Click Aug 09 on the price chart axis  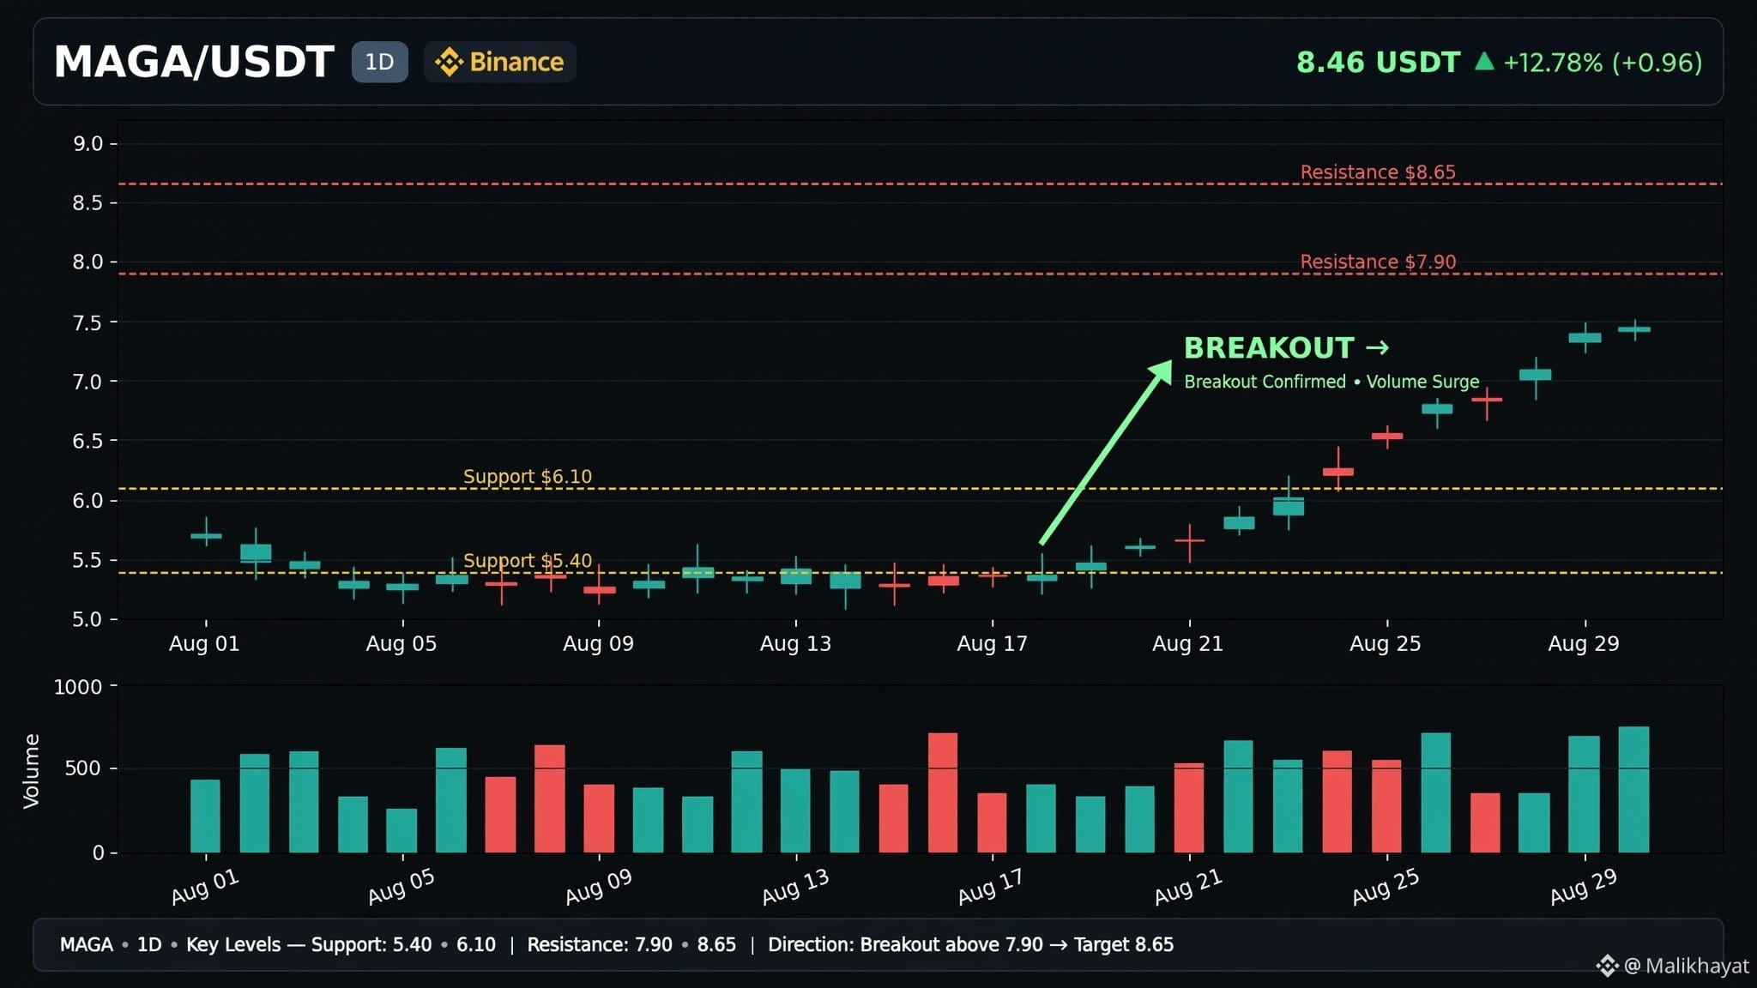tap(598, 643)
